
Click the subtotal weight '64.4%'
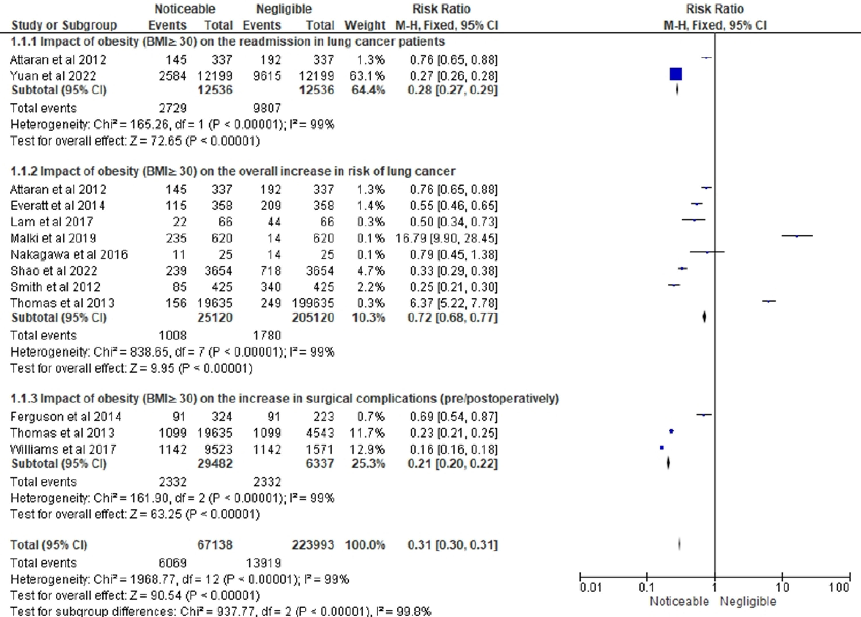(368, 90)
